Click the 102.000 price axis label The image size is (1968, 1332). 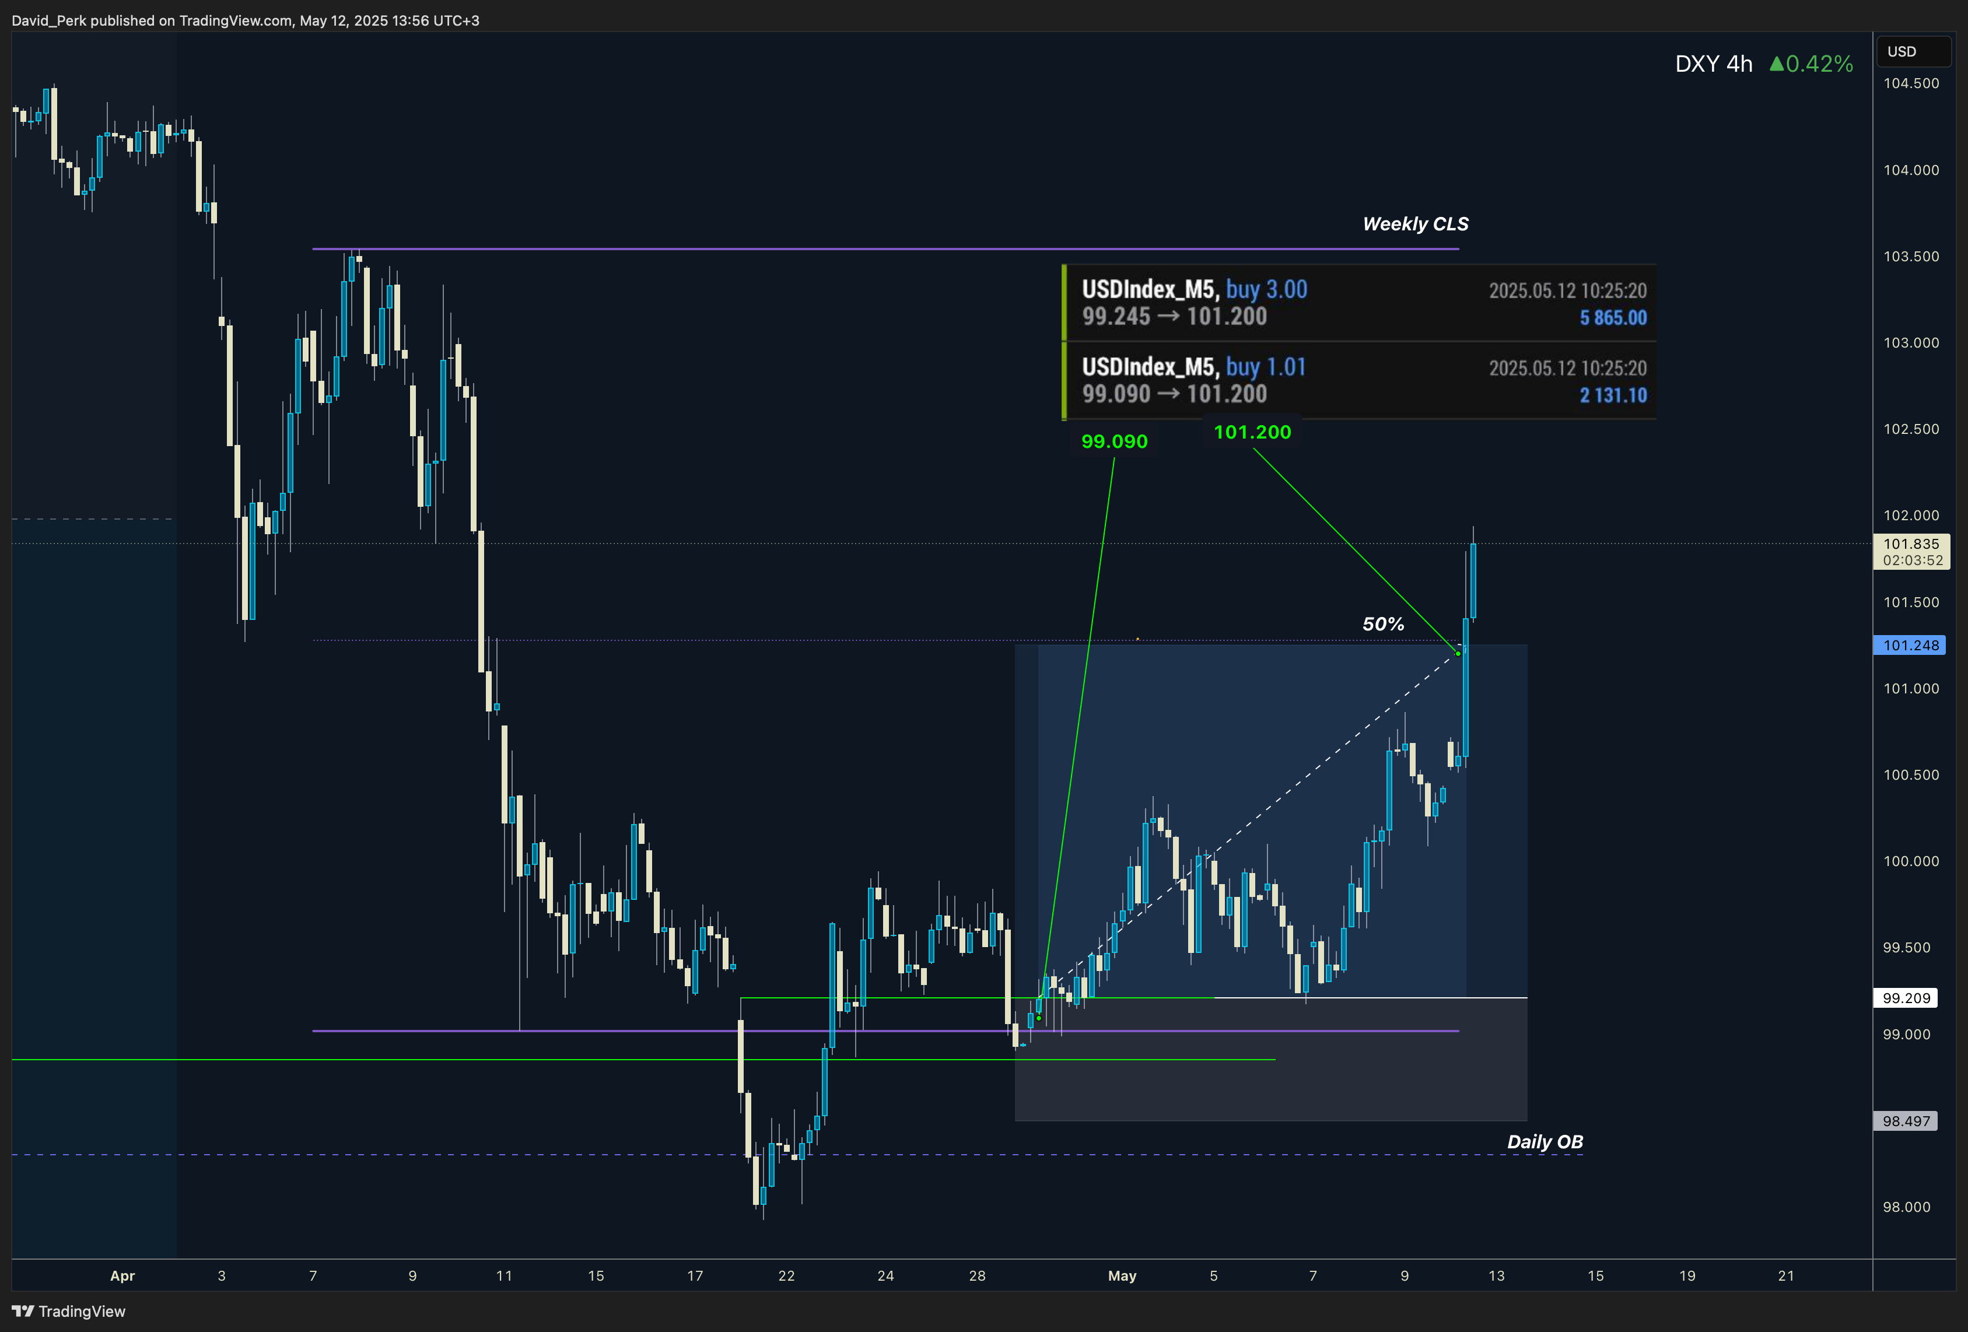pos(1910,516)
